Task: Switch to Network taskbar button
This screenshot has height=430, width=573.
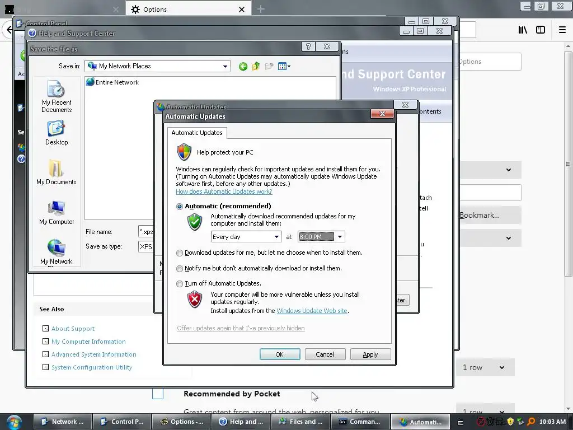Action: point(62,422)
